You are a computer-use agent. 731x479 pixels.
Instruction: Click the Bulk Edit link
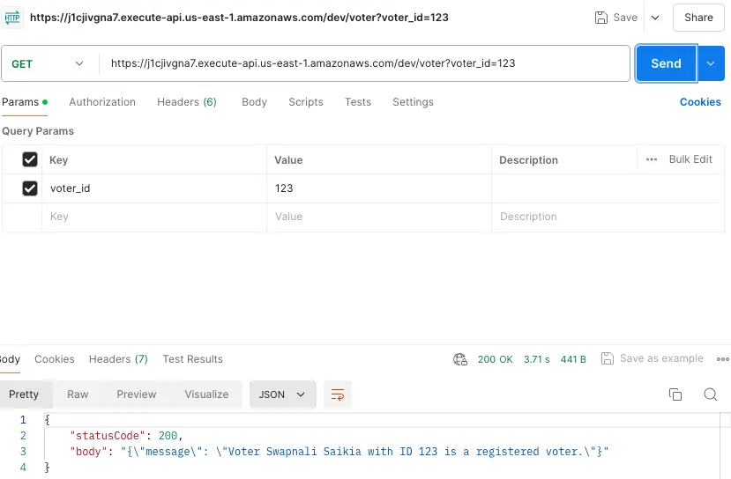(690, 159)
